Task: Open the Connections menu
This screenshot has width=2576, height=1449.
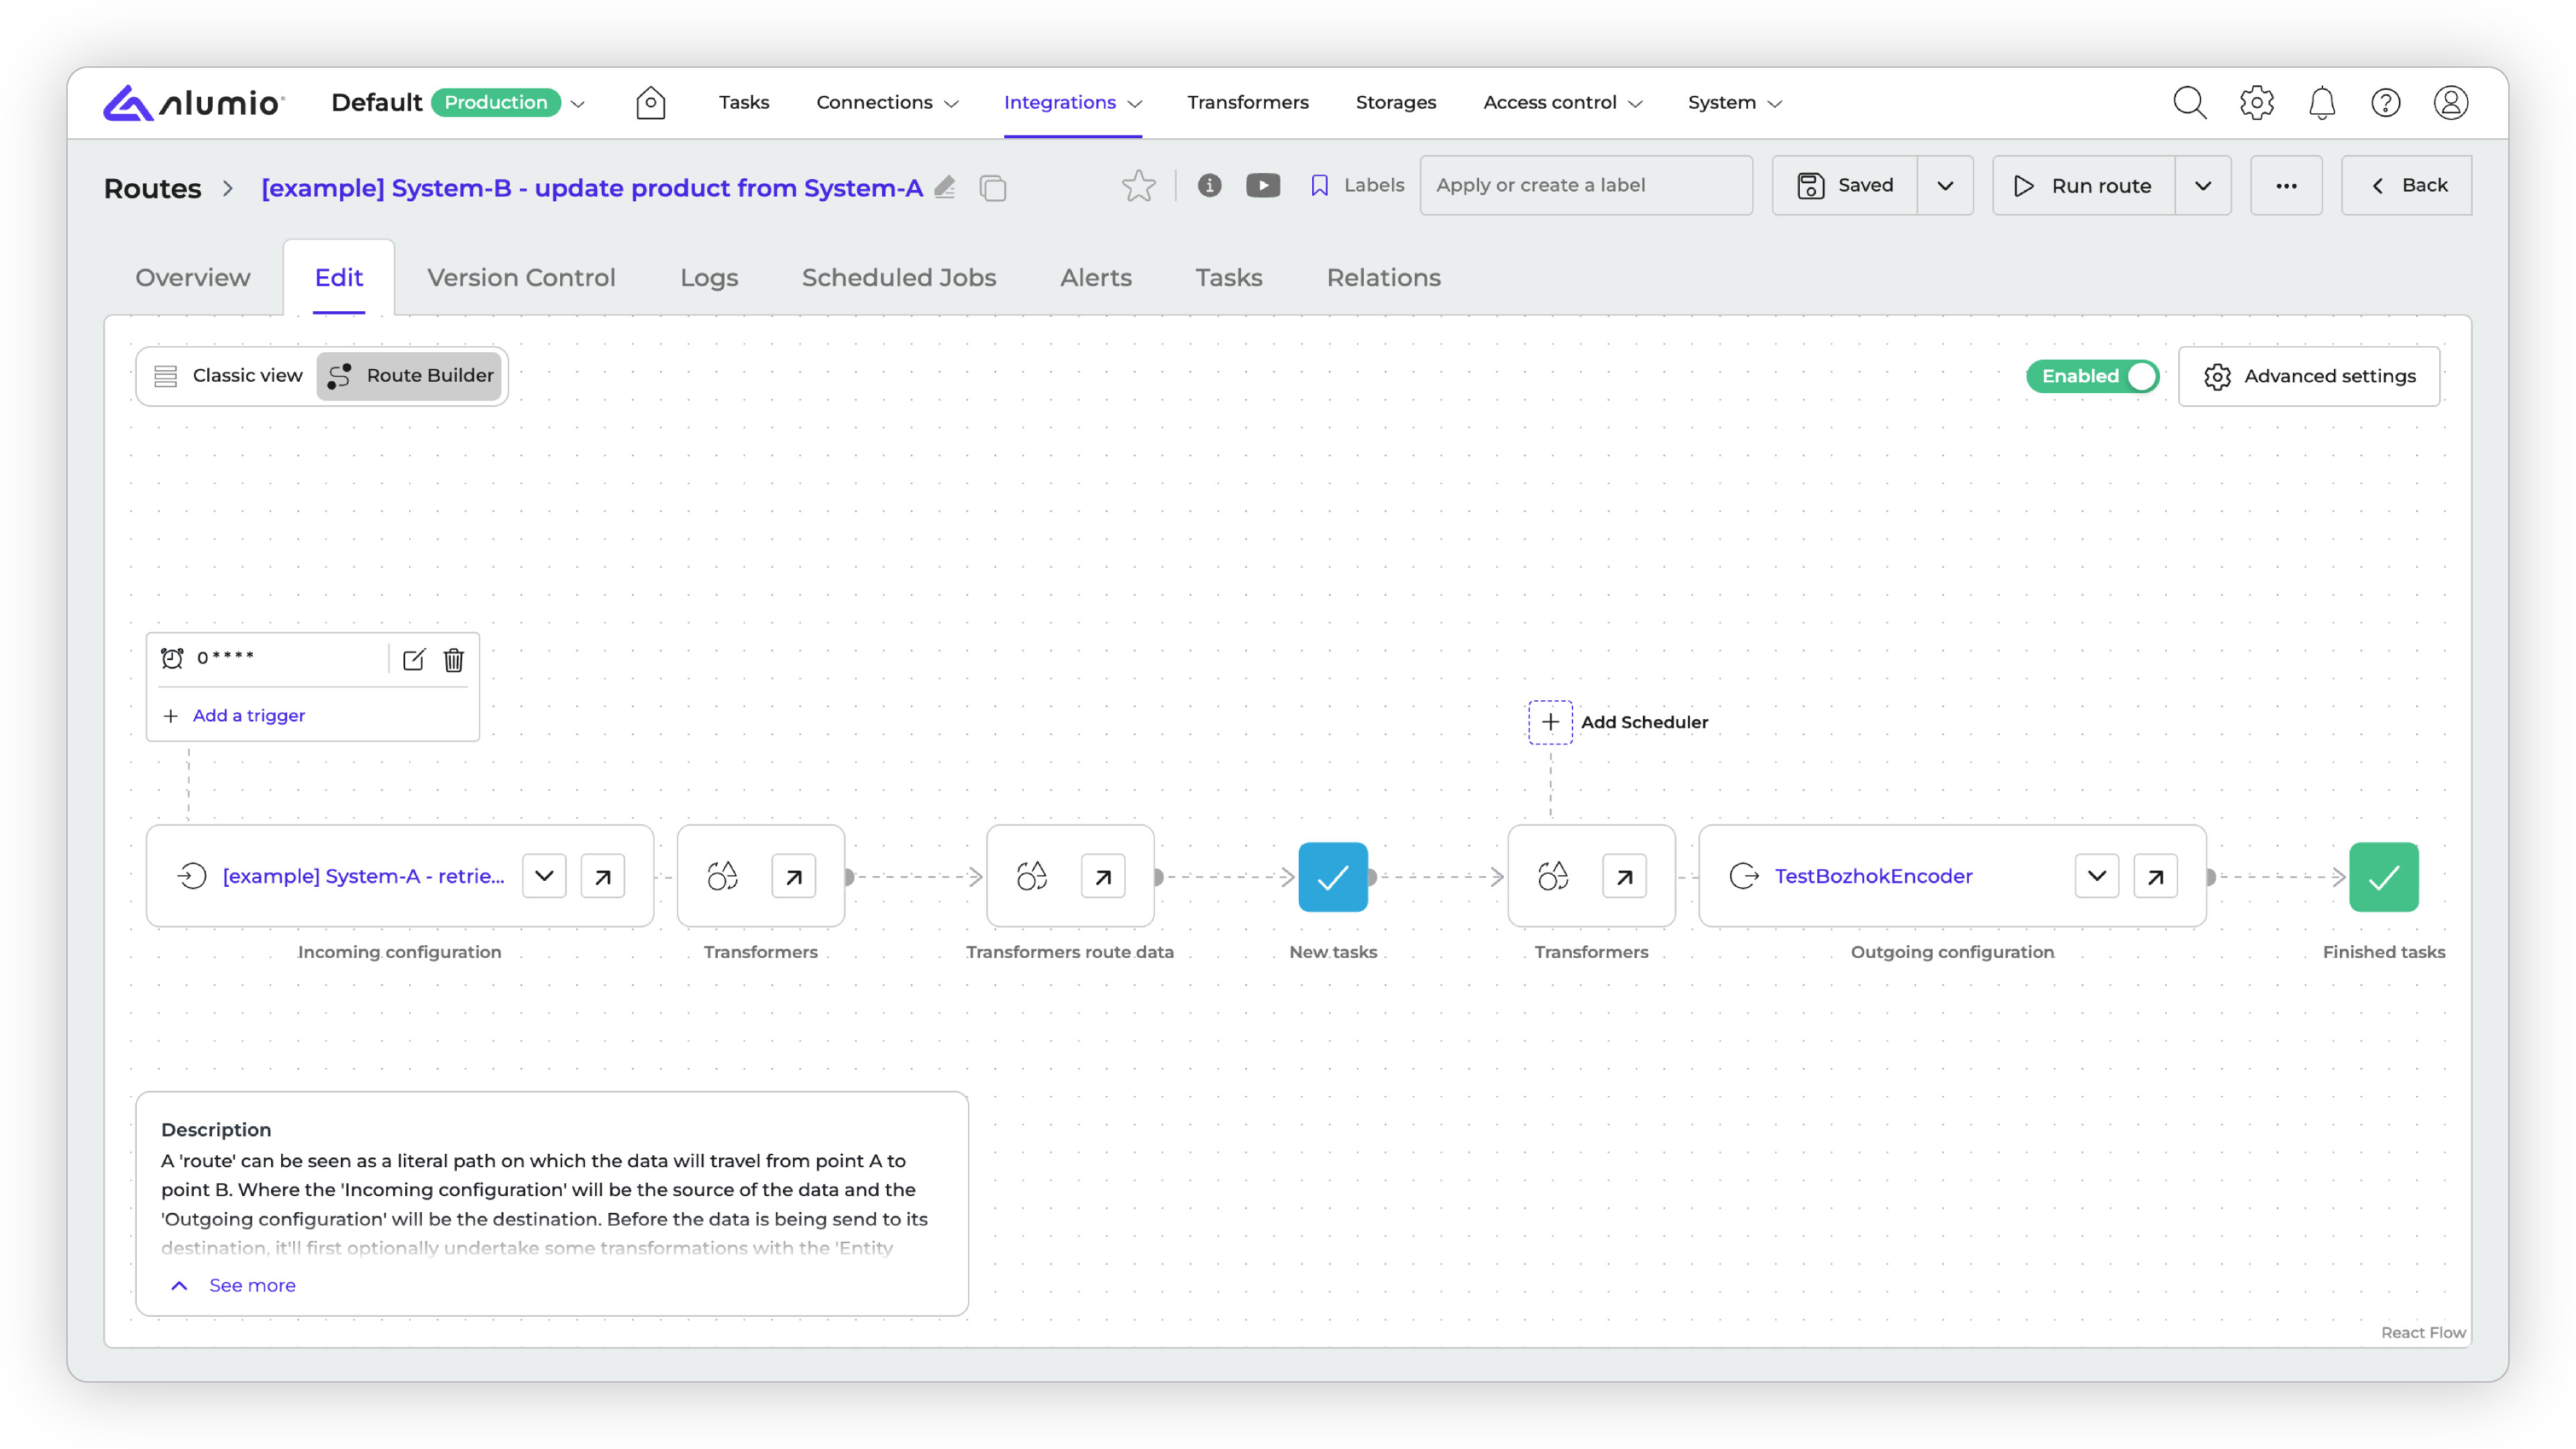Action: pos(886,103)
